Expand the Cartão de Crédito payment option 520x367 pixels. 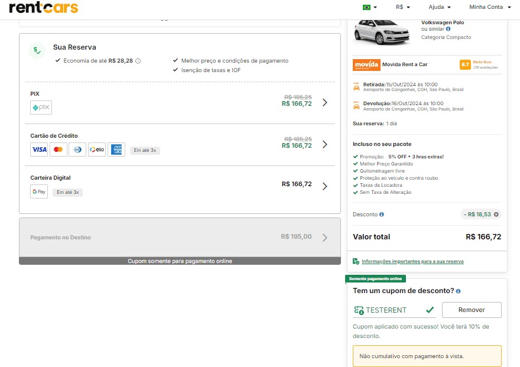[x=324, y=143]
